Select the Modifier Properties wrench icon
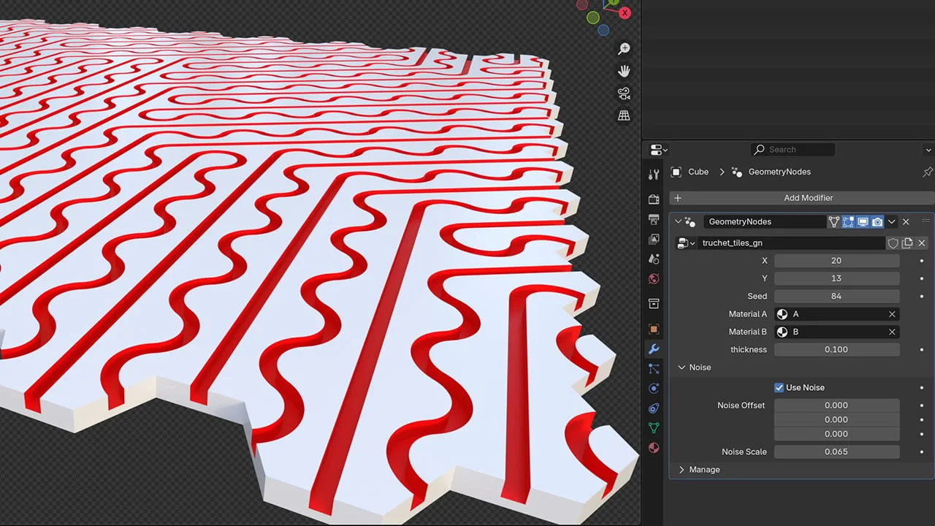935x526 pixels. pyautogui.click(x=654, y=349)
